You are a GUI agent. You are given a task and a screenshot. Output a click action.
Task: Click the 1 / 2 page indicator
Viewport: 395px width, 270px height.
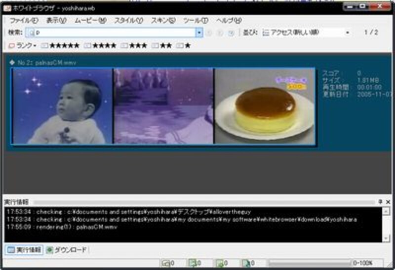(371, 32)
